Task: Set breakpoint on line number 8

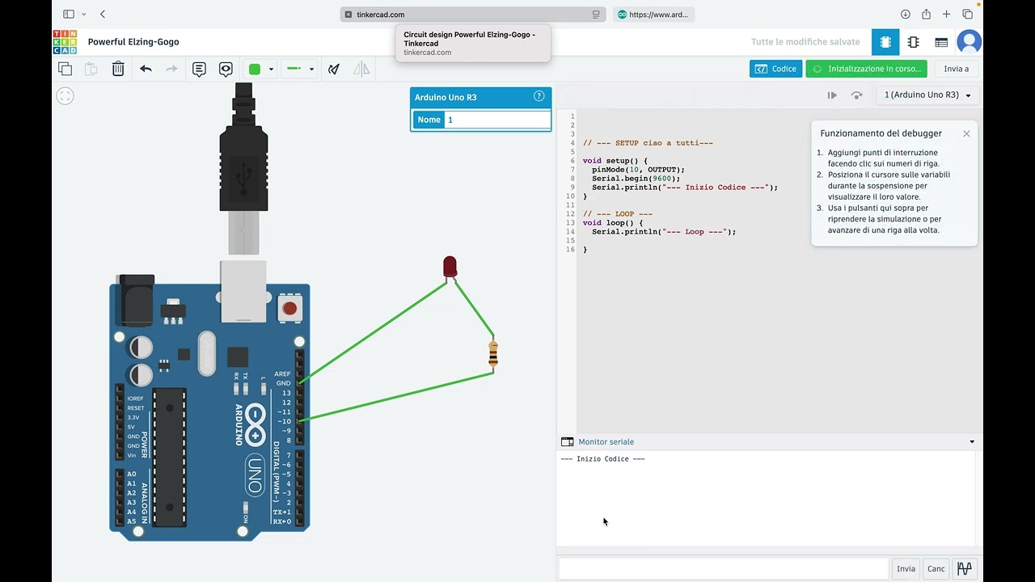Action: (572, 179)
